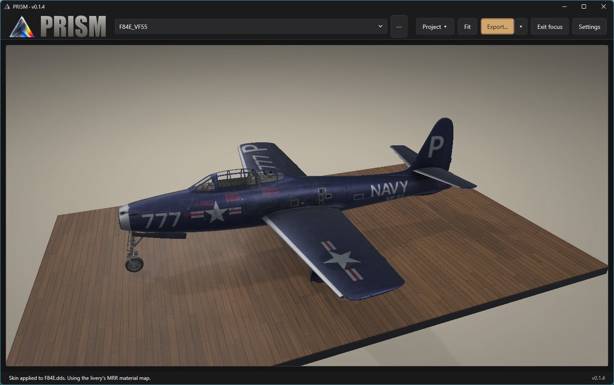614x385 pixels.
Task: Click the small PRISM icon in title bar
Action: [7, 6]
